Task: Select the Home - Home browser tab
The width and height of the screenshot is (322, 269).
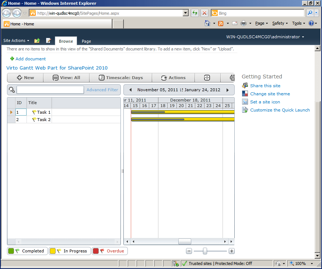Action: point(57,24)
